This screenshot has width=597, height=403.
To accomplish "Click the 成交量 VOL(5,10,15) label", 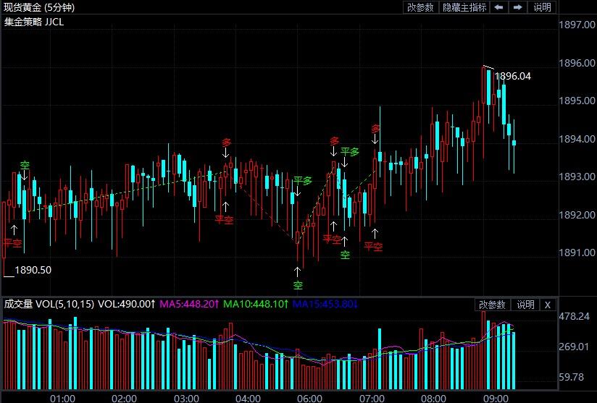I will pyautogui.click(x=49, y=304).
